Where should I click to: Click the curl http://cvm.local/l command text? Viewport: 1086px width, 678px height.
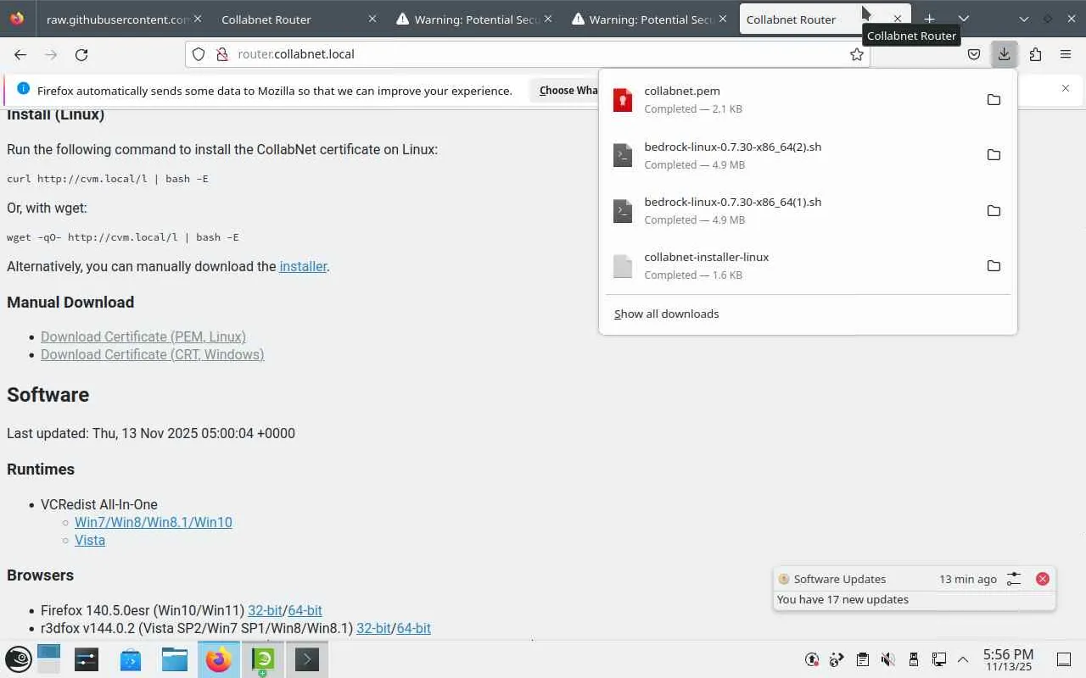[108, 179]
